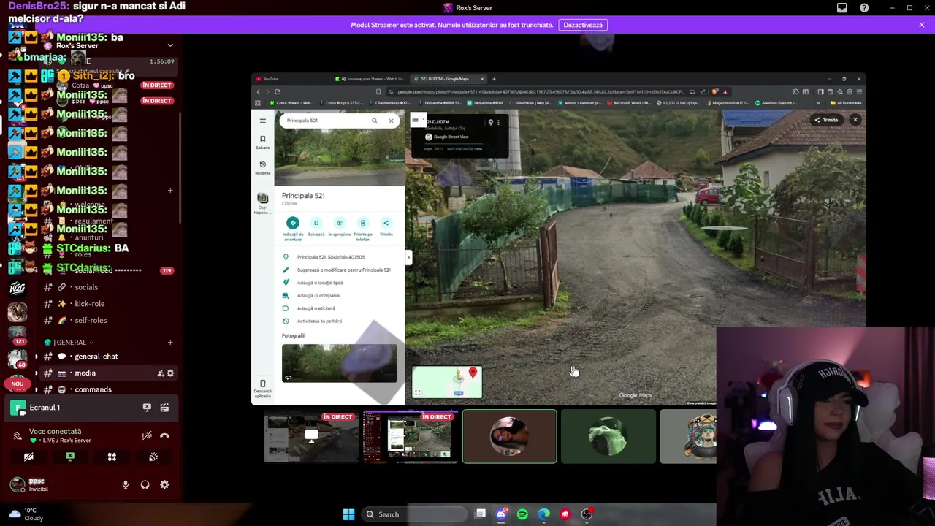Image resolution: width=935 pixels, height=526 pixels.
Task: Click inside the Principala 521 search input
Action: [325, 121]
